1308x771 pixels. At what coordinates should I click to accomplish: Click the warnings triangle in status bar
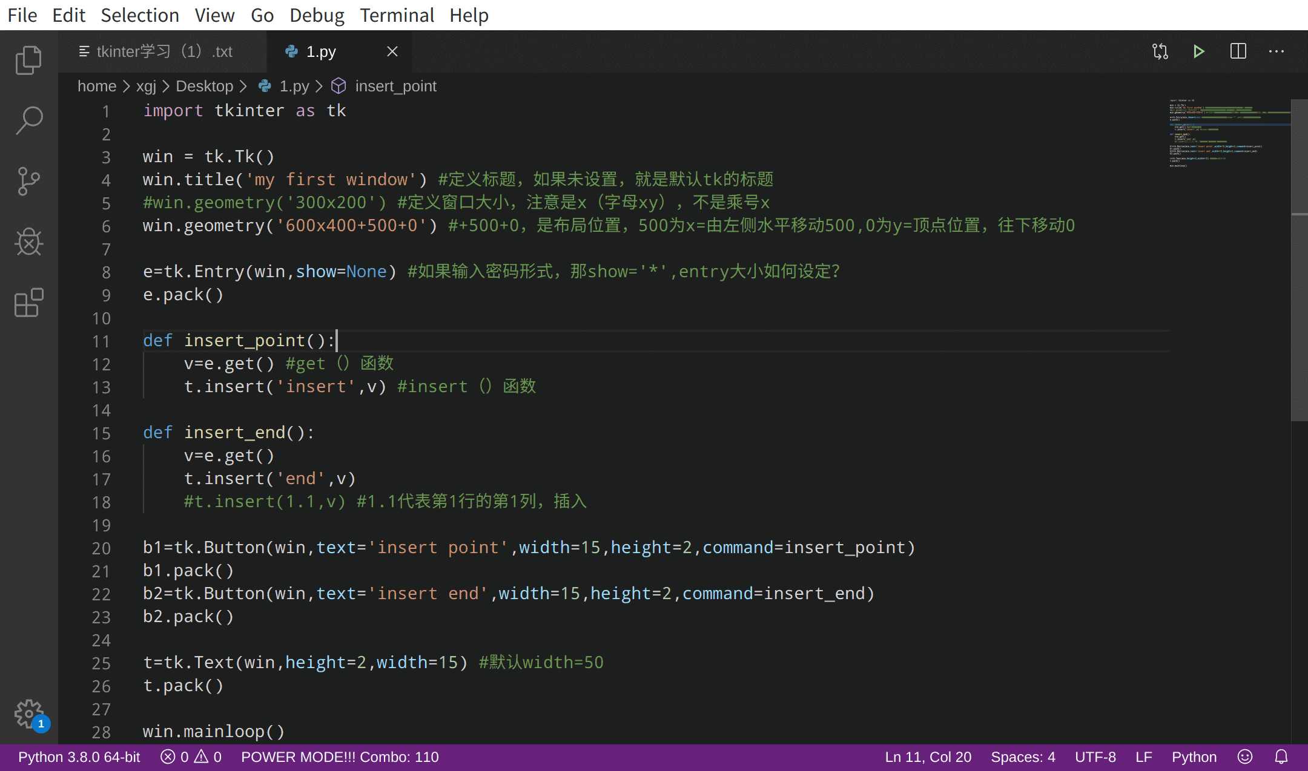tap(201, 757)
